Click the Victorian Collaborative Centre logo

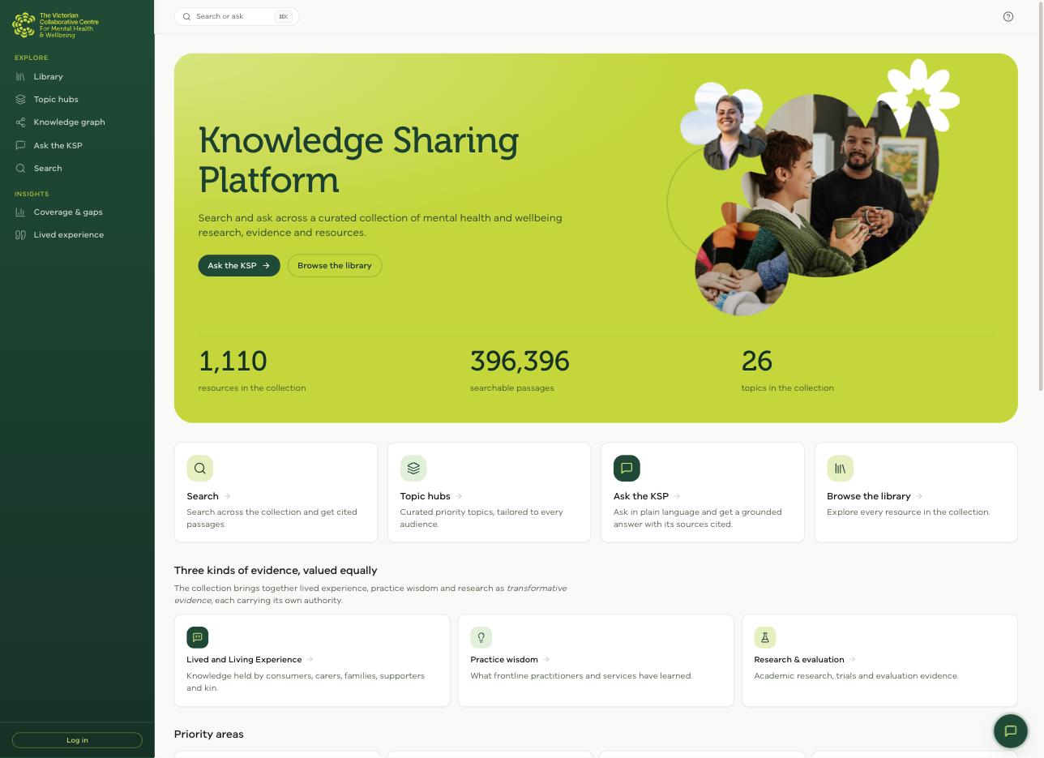[x=55, y=25]
